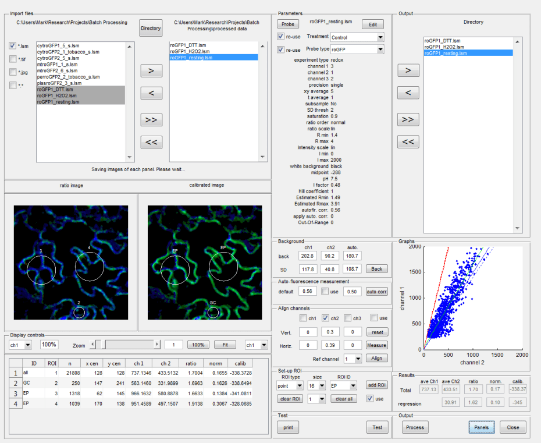Click the double left-arrow to remove all files
Viewport: 541px width, 443px height.
[x=150, y=141]
